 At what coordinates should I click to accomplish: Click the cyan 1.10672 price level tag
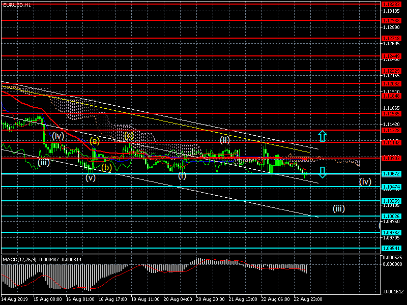pyautogui.click(x=391, y=174)
